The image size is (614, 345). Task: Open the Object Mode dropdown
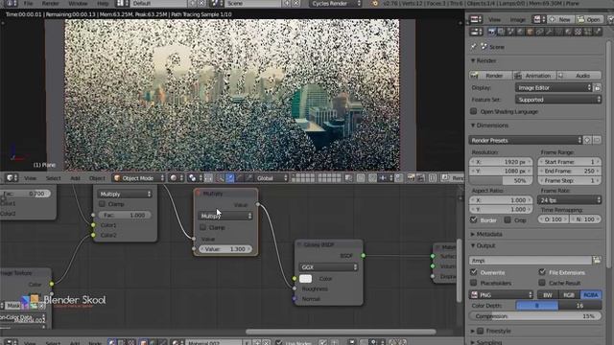point(139,178)
